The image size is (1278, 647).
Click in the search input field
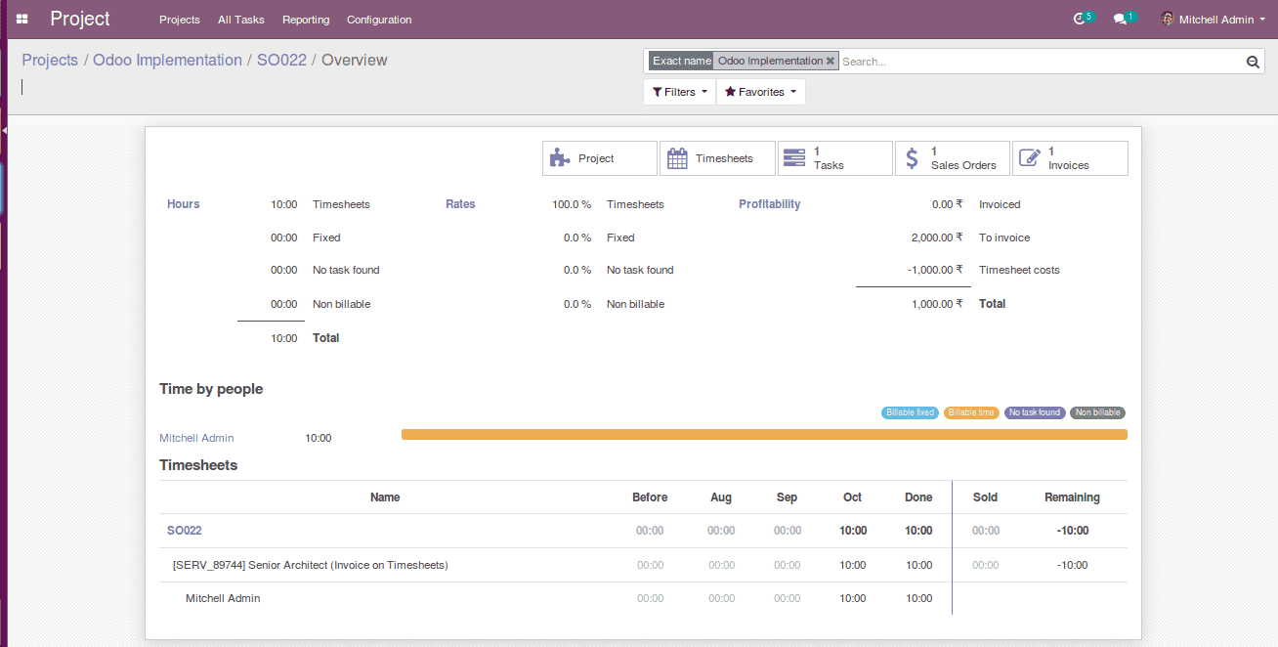point(1041,62)
